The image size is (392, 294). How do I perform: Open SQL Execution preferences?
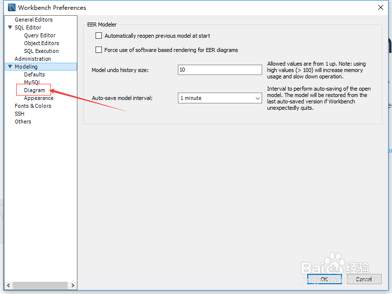click(42, 51)
